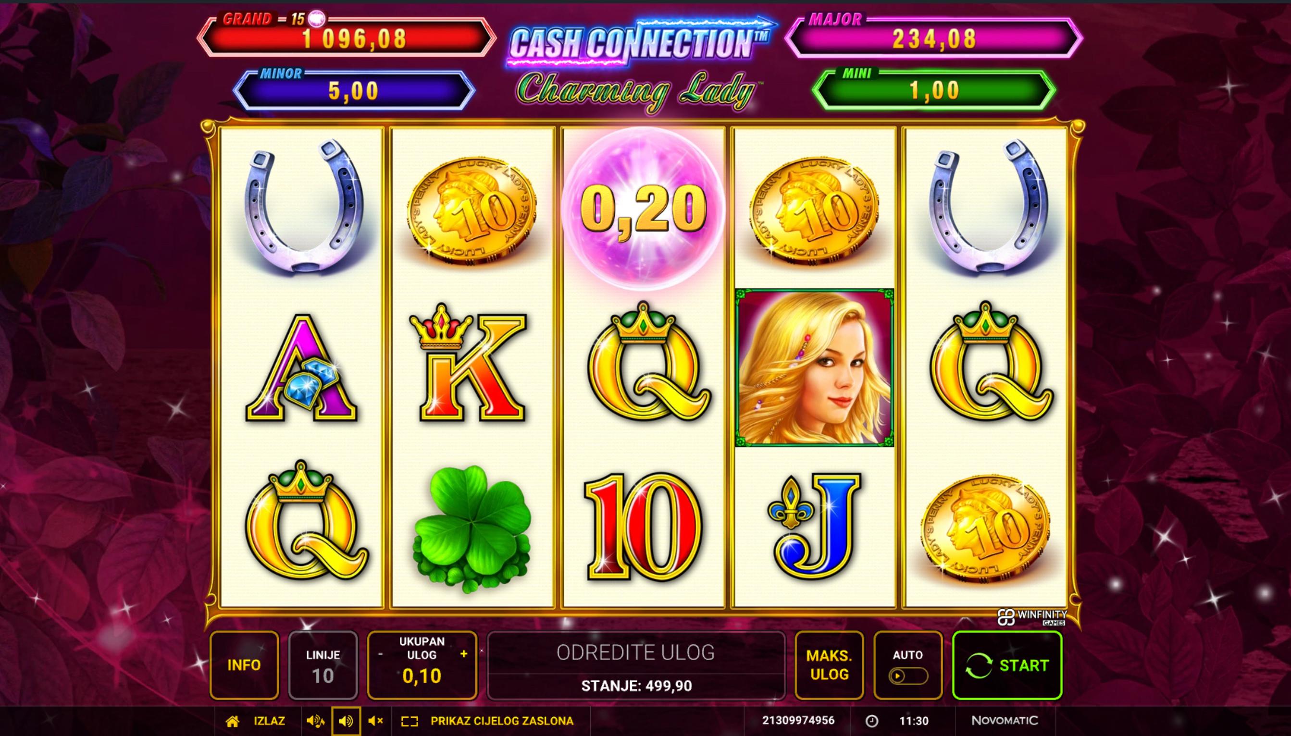The image size is (1291, 736).
Task: Click the MAJOR jackpot display
Action: (x=933, y=37)
